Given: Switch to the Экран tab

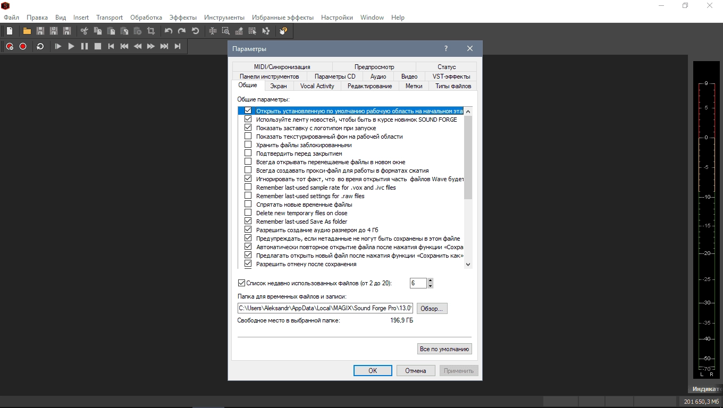Looking at the screenshot, I should (278, 86).
